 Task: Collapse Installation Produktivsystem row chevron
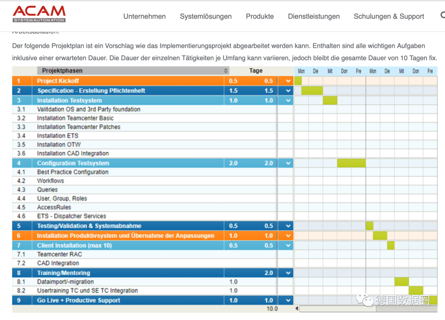pyautogui.click(x=288, y=235)
